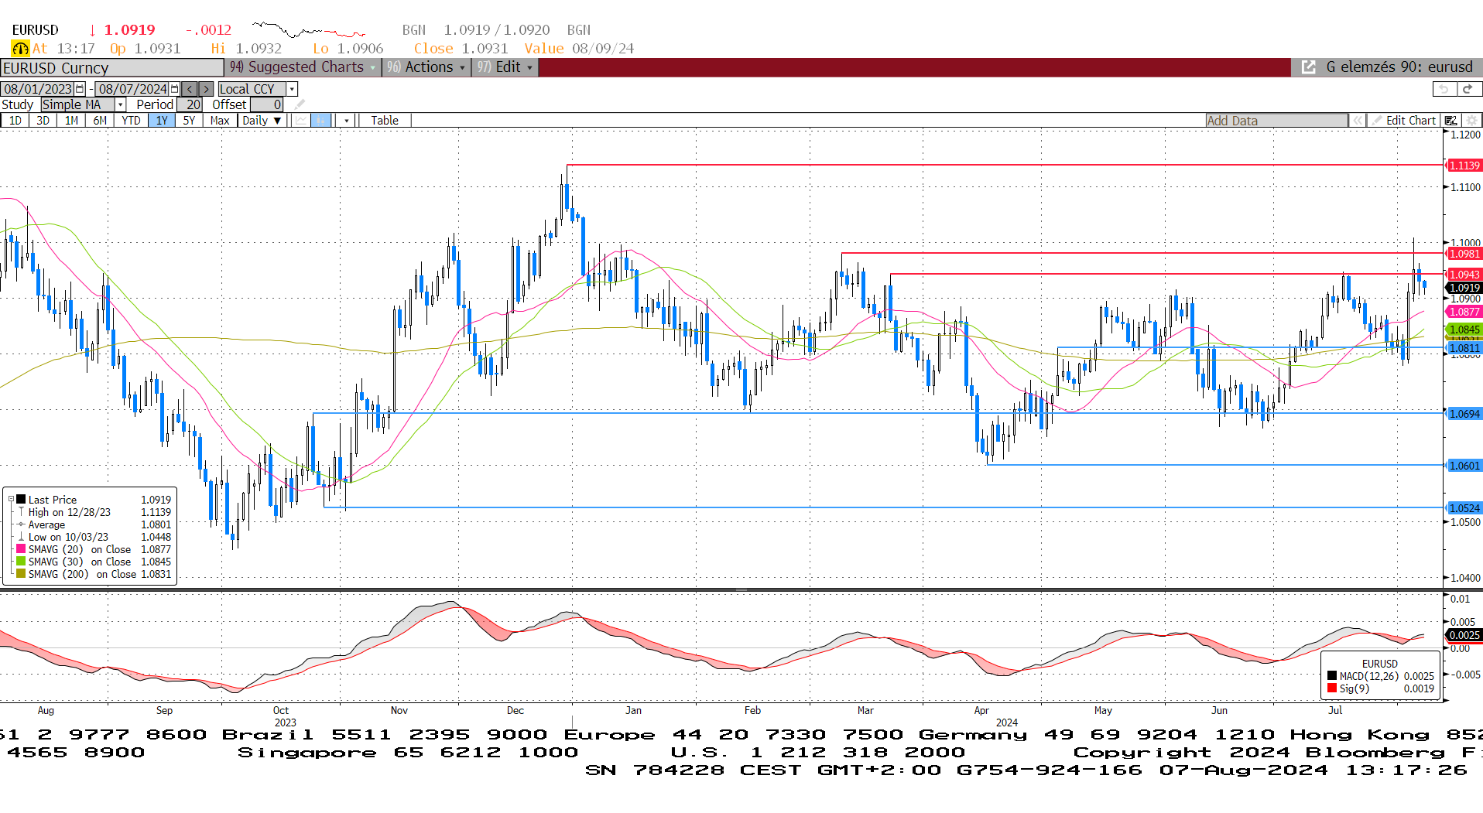This screenshot has height=813, width=1483.
Task: Click the Average marker icon in legend
Action: pos(22,524)
